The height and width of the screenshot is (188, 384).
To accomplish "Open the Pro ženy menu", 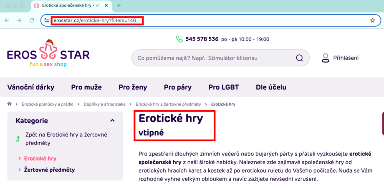I will pos(133,87).
